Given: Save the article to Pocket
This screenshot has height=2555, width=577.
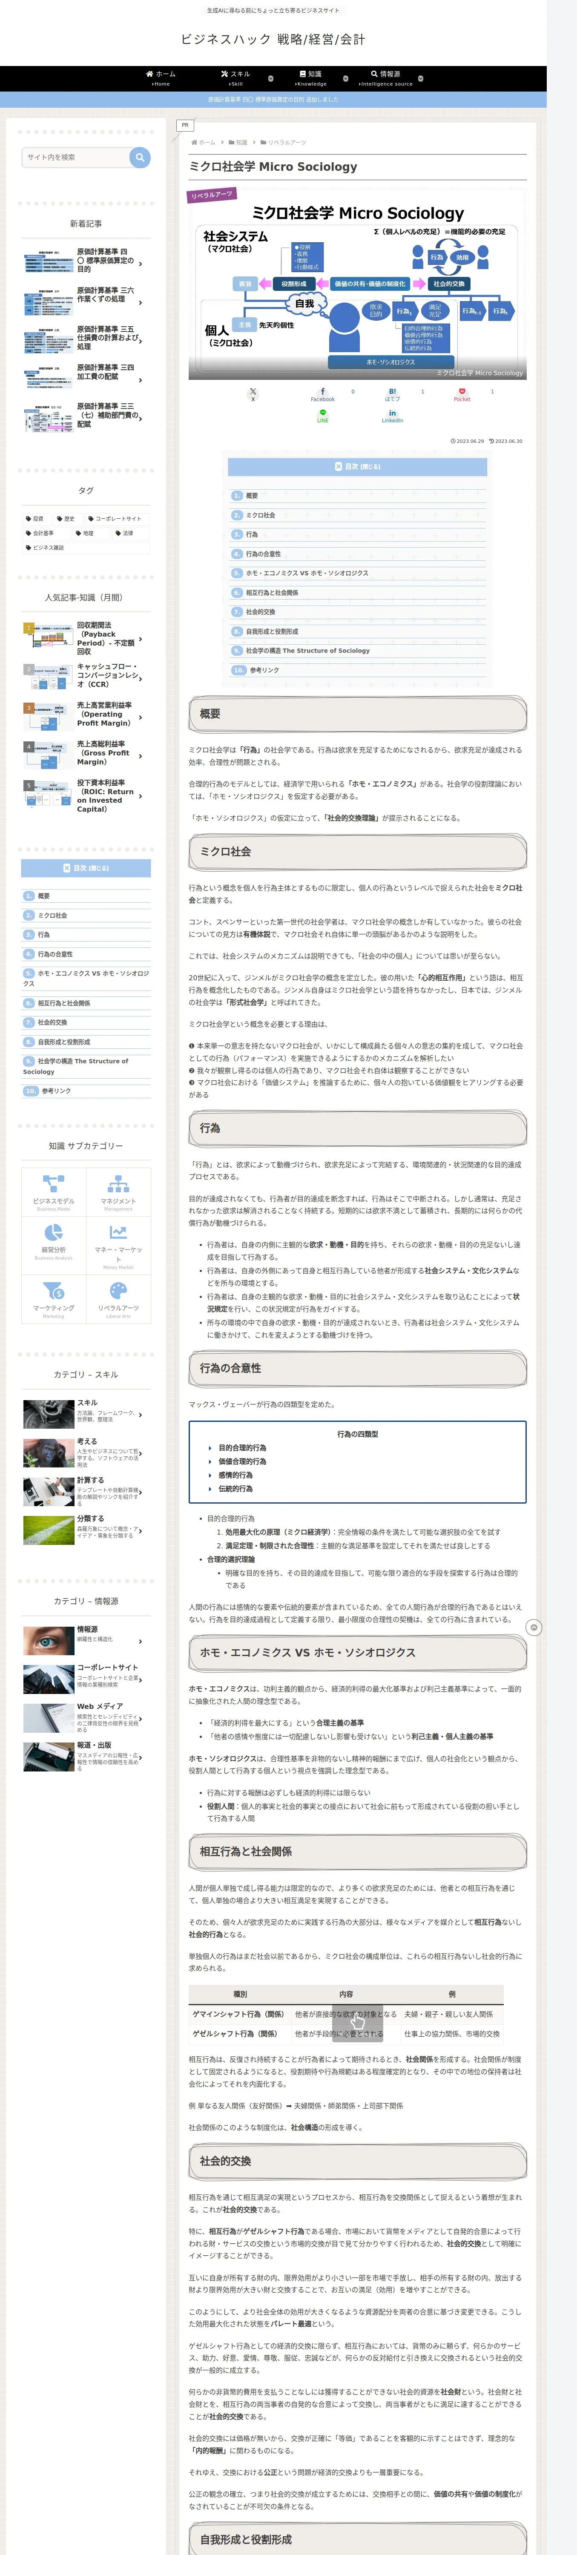Looking at the screenshot, I should click(462, 394).
